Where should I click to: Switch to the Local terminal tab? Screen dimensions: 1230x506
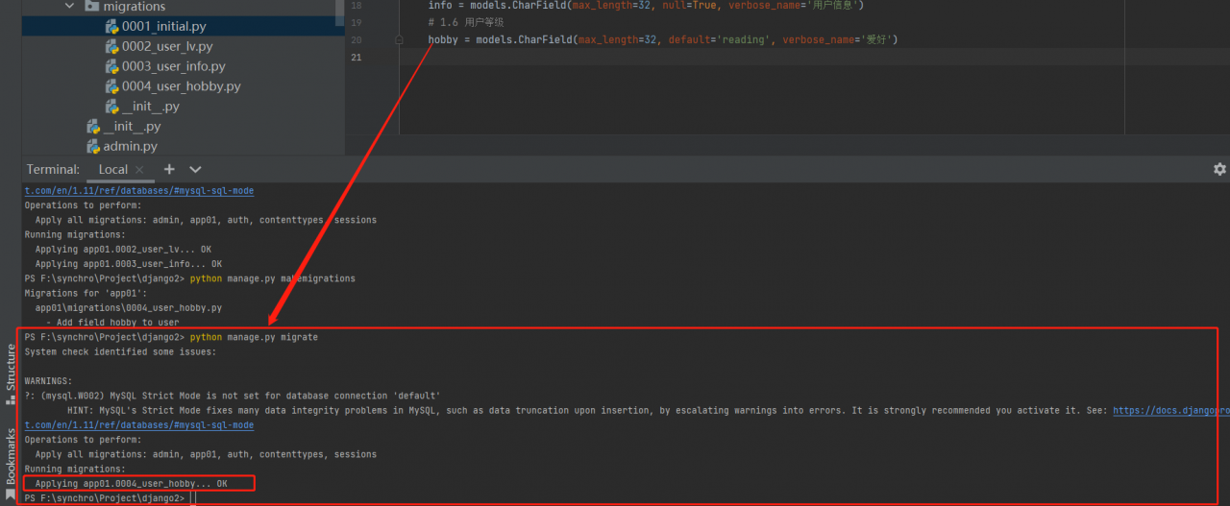tap(112, 169)
